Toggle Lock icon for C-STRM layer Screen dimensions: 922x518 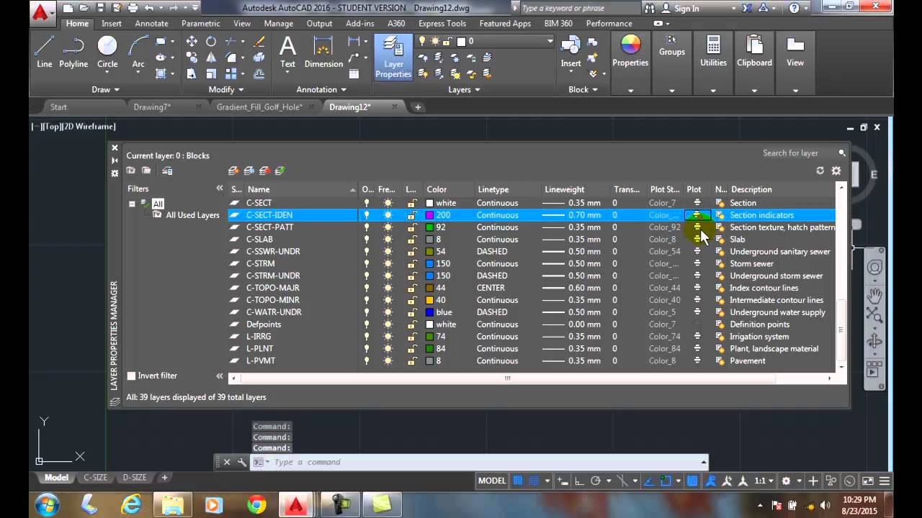coord(411,263)
